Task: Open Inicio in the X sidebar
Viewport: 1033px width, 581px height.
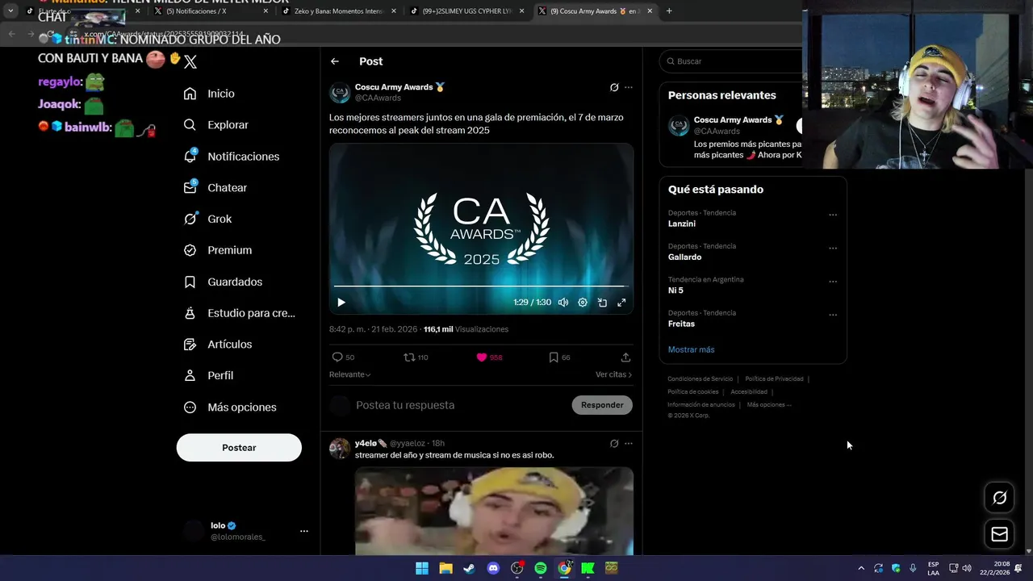Action: 209,94
